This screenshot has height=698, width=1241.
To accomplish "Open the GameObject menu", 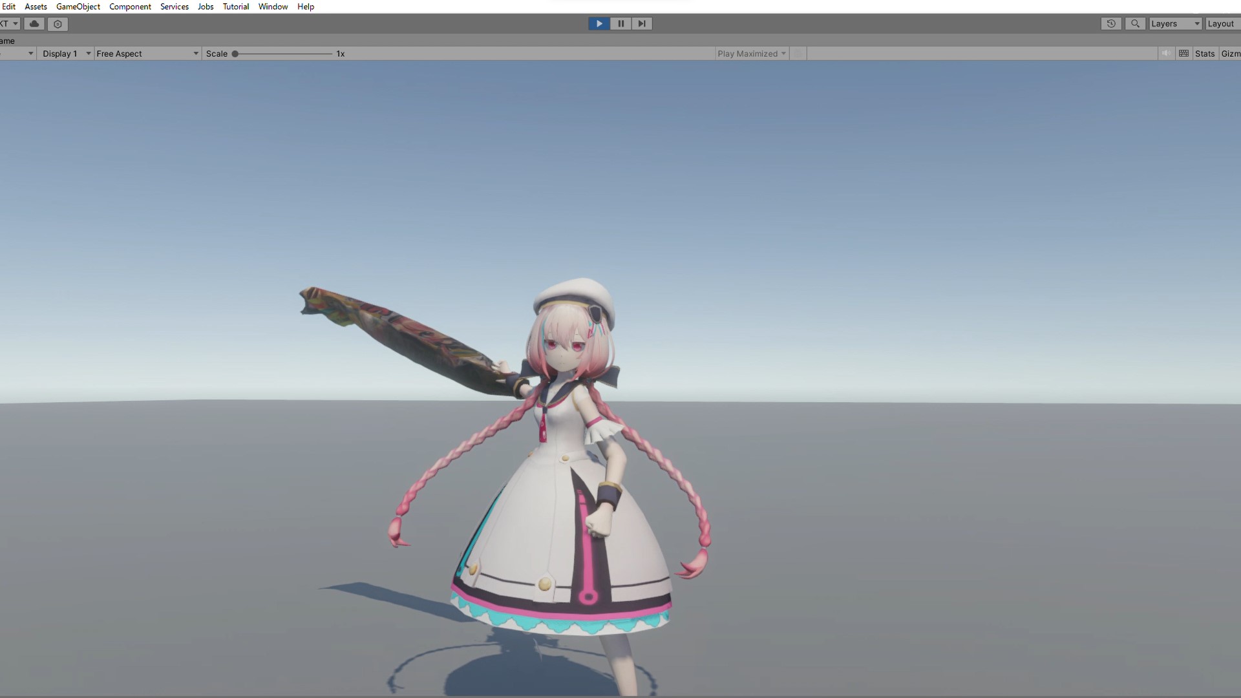I will pos(78,6).
